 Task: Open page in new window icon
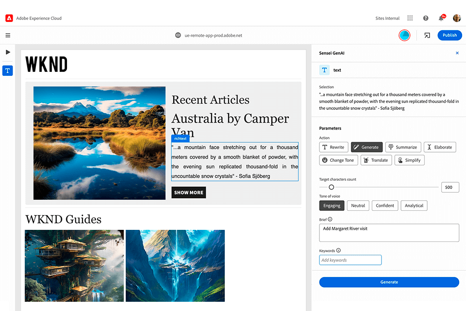[x=427, y=35]
